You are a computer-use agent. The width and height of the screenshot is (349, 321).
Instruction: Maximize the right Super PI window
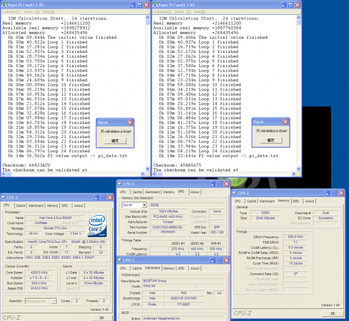[x=291, y=5]
